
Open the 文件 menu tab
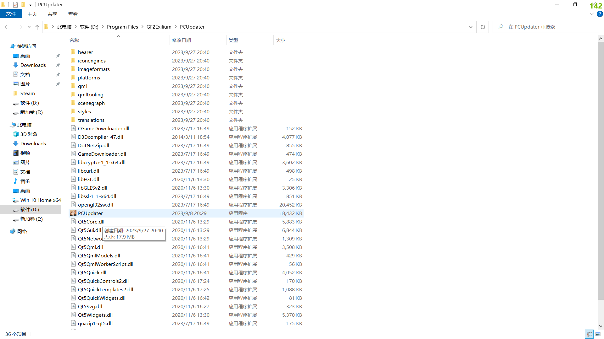pyautogui.click(x=11, y=14)
